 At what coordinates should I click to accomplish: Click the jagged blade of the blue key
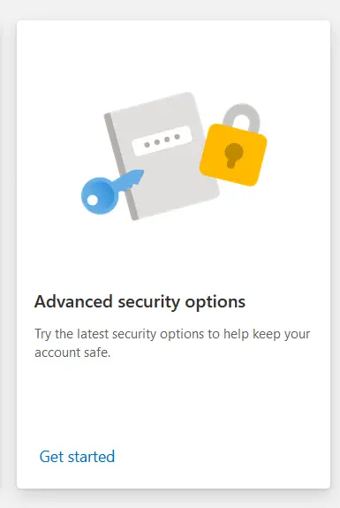(x=132, y=180)
